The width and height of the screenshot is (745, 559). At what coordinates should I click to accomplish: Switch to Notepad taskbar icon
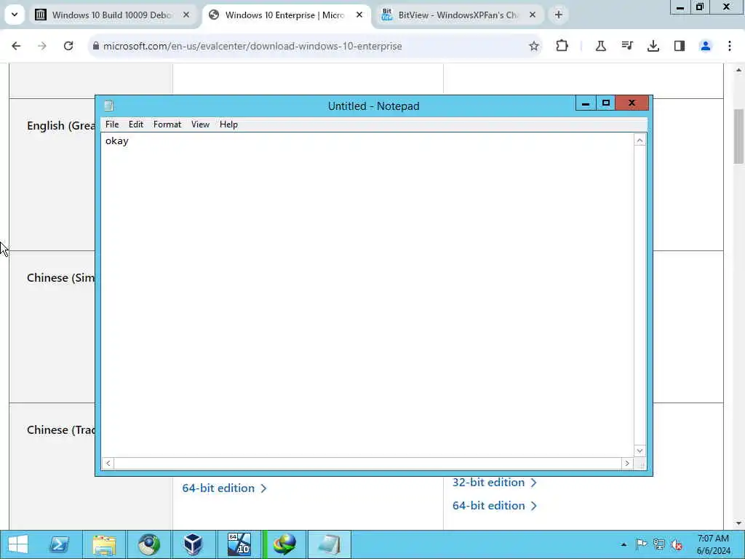pyautogui.click(x=330, y=544)
